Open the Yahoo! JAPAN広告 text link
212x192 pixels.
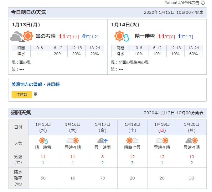[x=182, y=3]
